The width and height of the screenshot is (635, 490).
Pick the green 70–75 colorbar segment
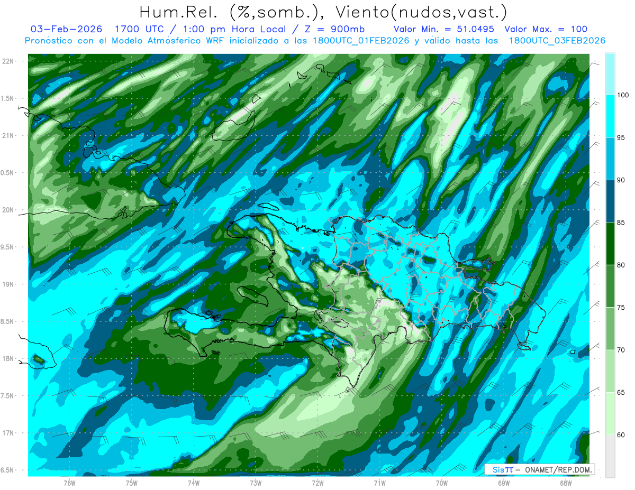pos(610,329)
